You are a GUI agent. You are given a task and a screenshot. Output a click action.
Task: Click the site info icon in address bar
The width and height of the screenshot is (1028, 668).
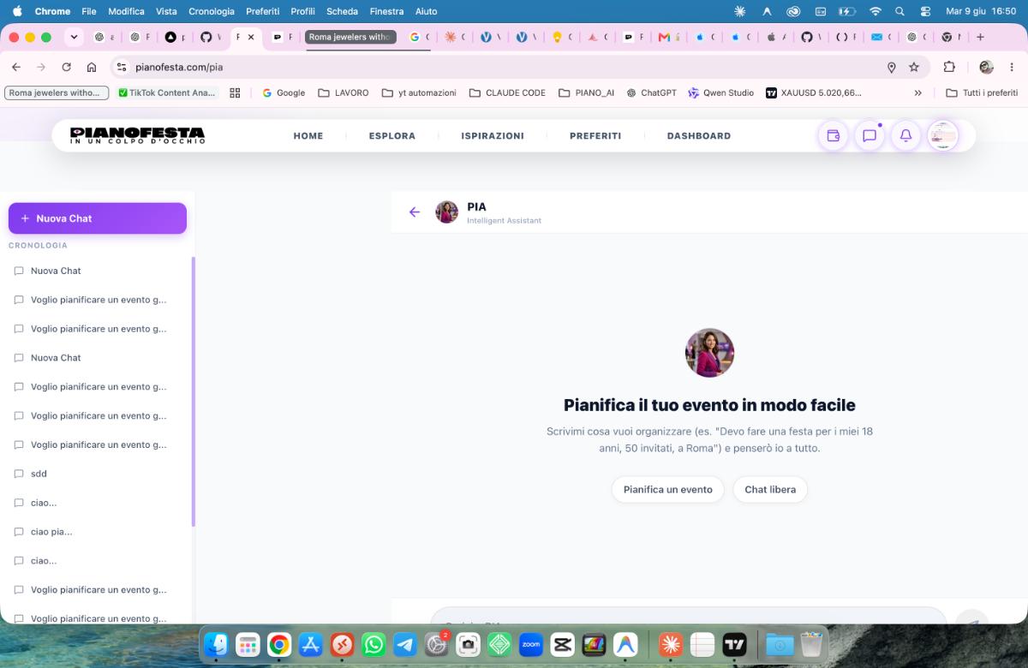[x=122, y=67]
